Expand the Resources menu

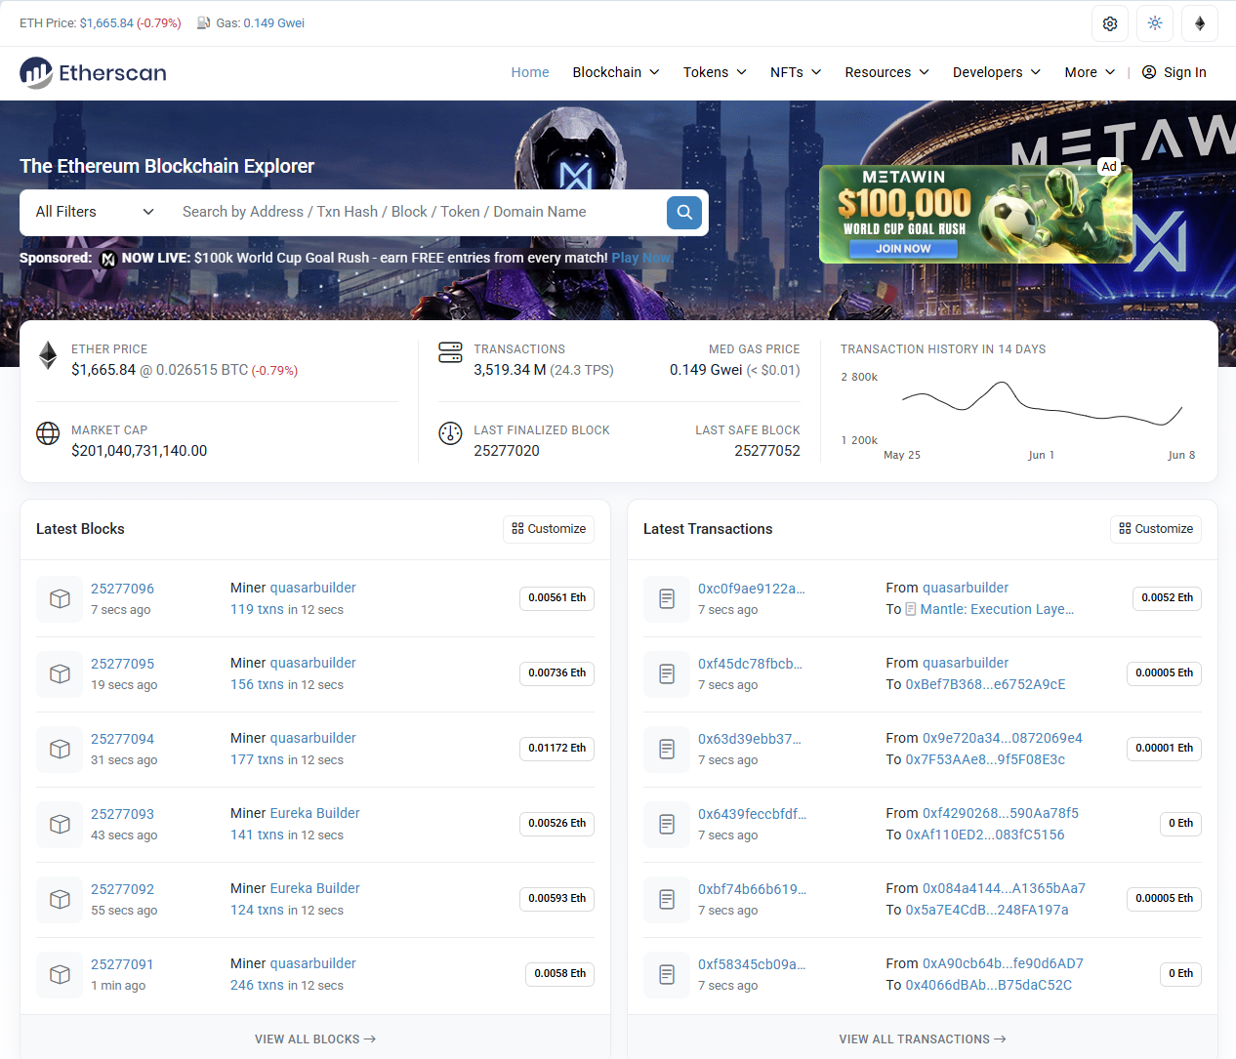[886, 72]
